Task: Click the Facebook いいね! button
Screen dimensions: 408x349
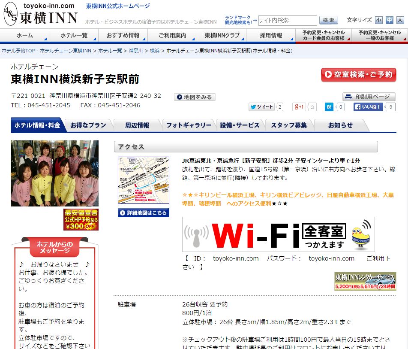Action: click(x=368, y=107)
